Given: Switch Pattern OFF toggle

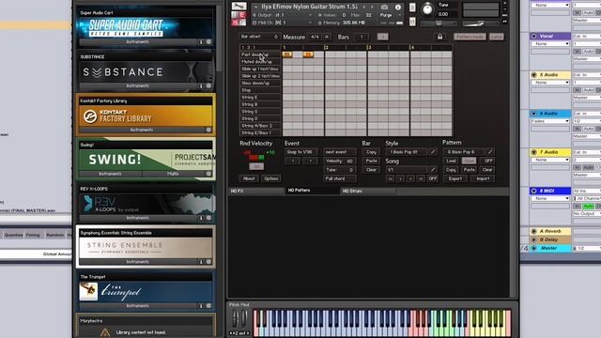Looking at the screenshot, I should pos(488,161).
